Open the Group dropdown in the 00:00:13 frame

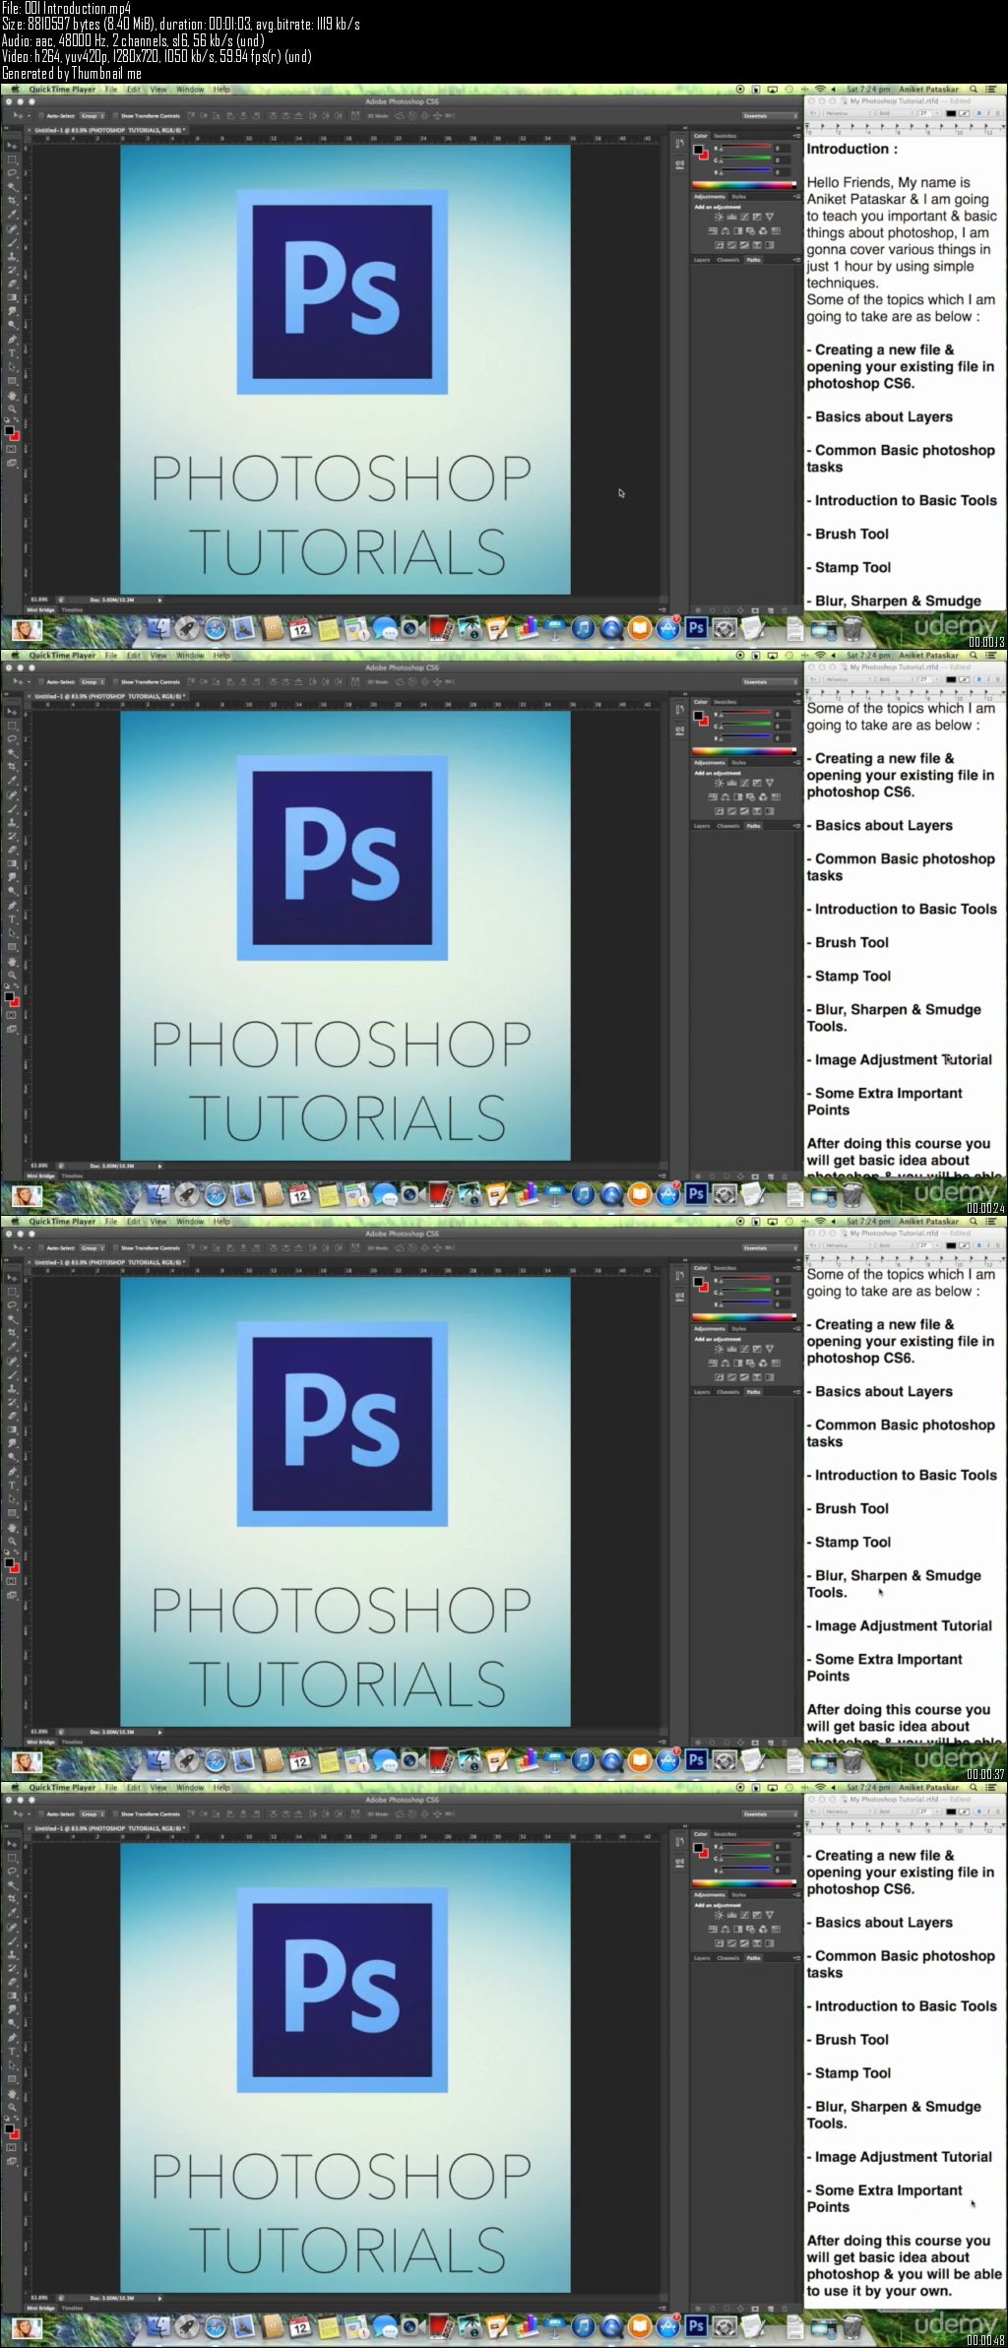pos(92,116)
